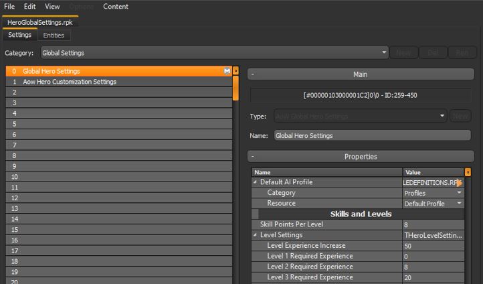Open the Resource Default Profile dropdown
The width and height of the screenshot is (483, 284).
click(460, 204)
